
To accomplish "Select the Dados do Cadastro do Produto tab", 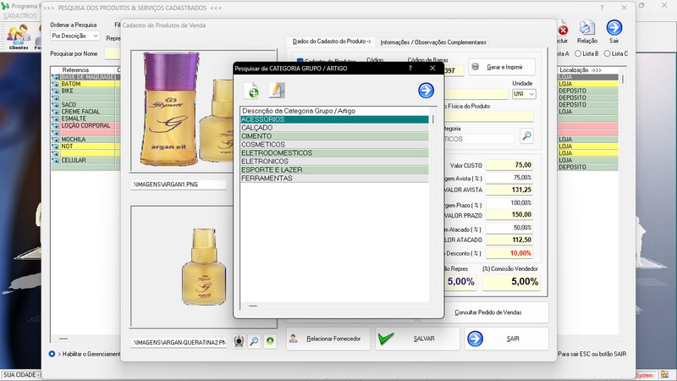I will pyautogui.click(x=331, y=41).
